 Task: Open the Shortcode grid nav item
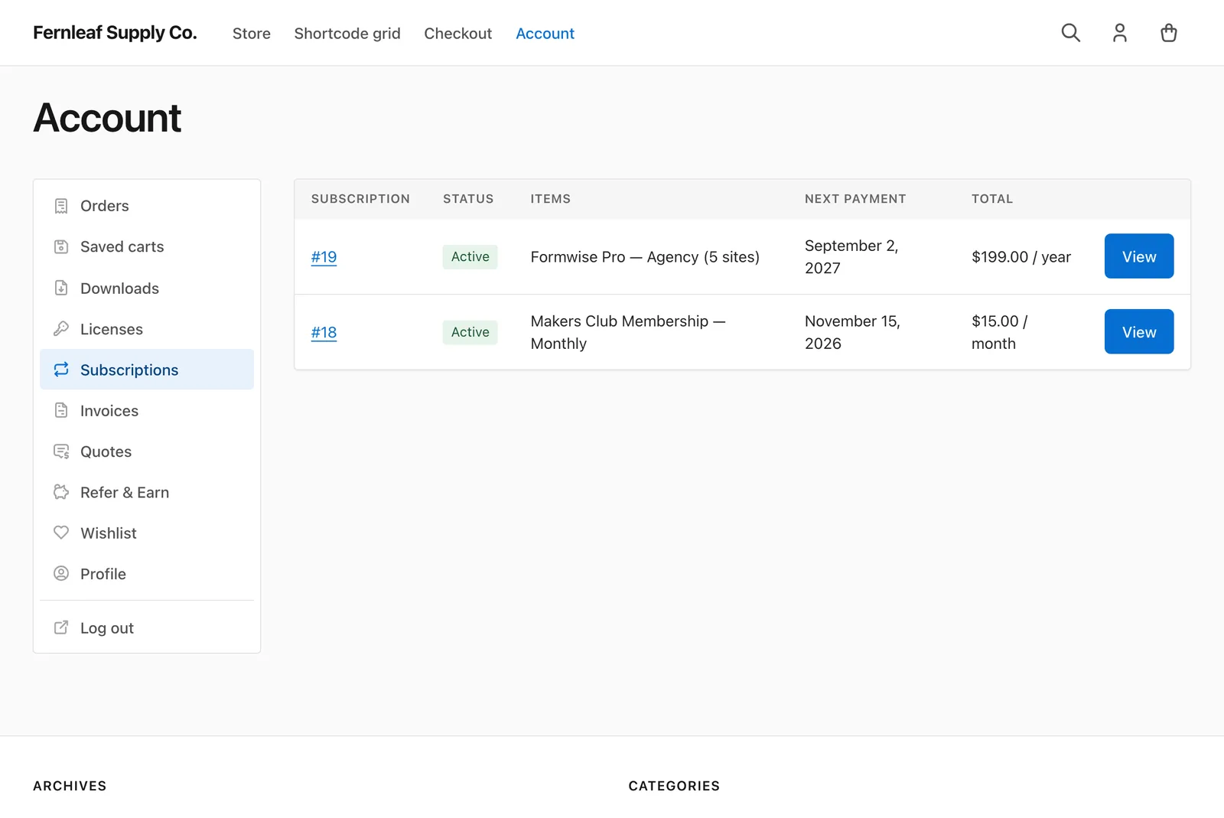[x=347, y=34]
